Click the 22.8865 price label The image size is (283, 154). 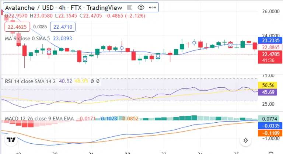(270, 47)
